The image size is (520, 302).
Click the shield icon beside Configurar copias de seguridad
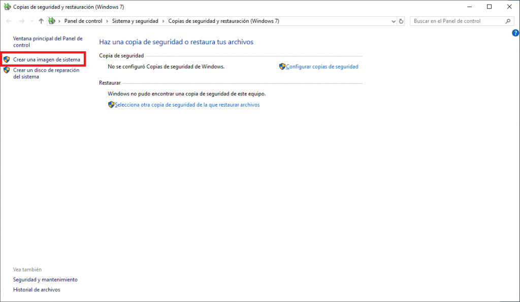(x=282, y=66)
